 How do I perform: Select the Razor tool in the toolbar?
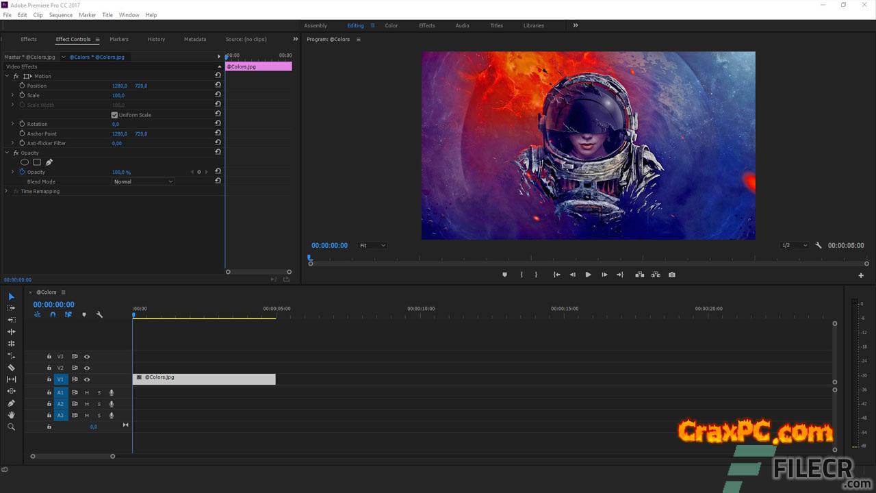click(11, 368)
